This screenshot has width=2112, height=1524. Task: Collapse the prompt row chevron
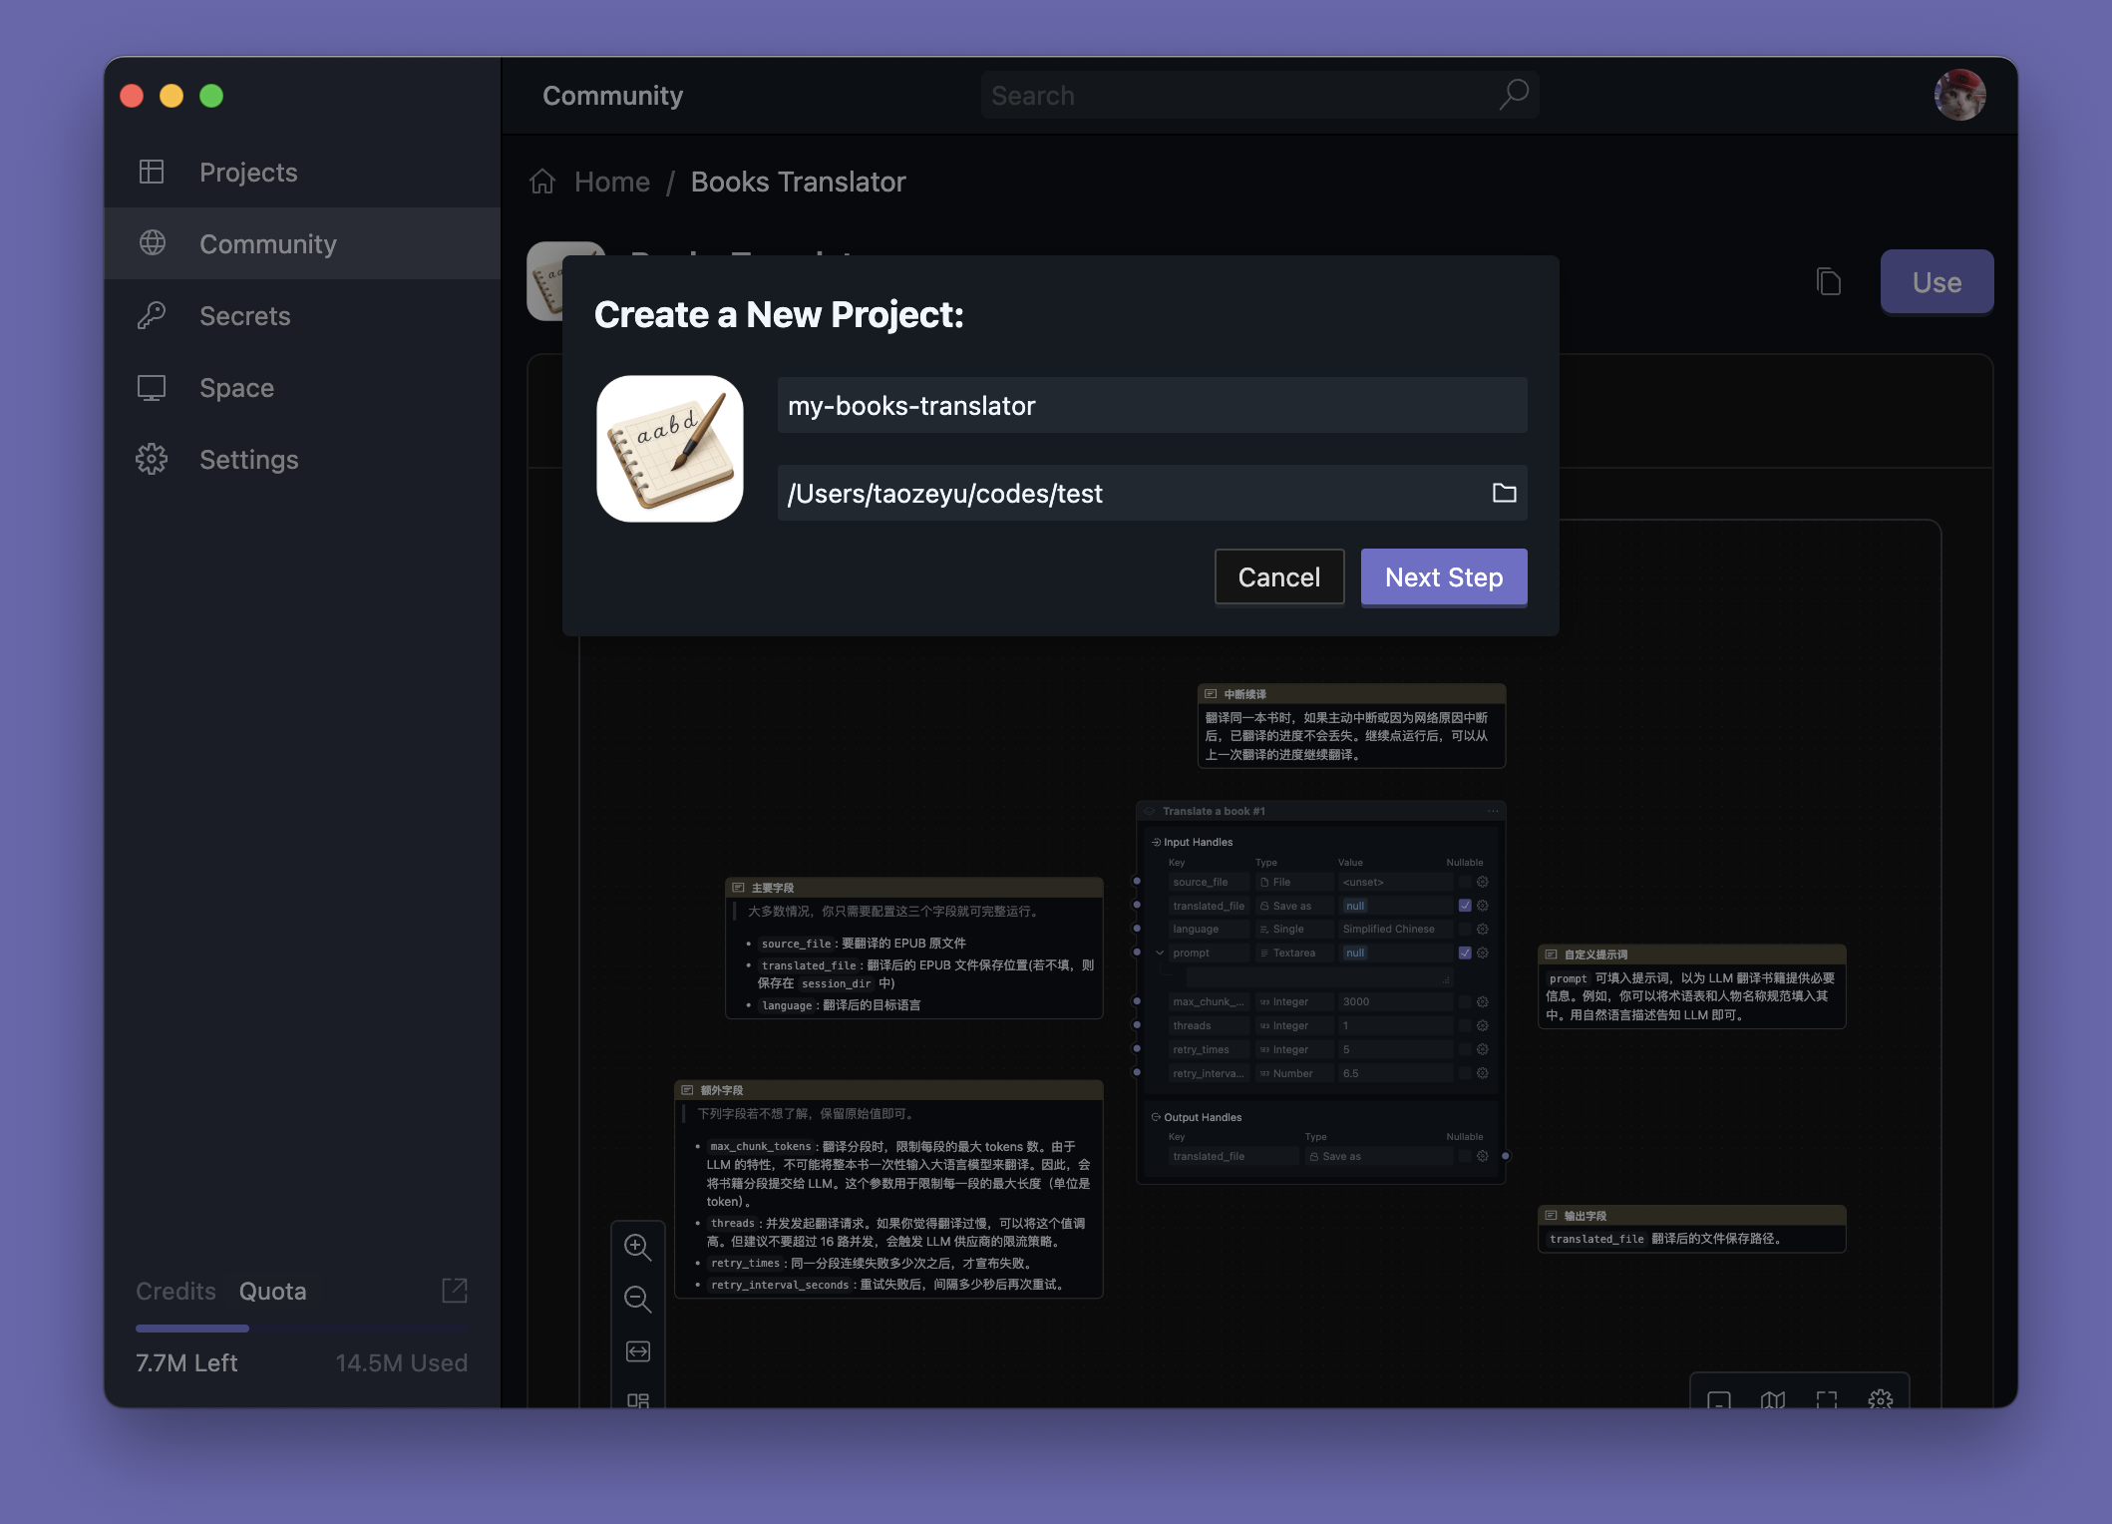(1160, 952)
